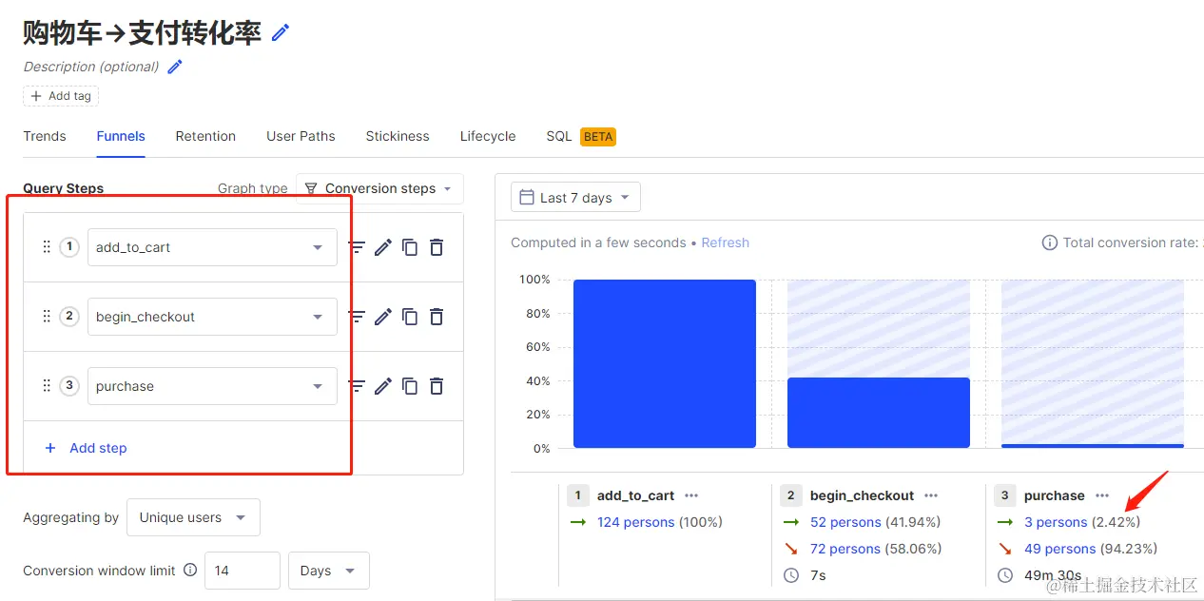
Task: Grab the drag handle of begin_checkout step
Action: coord(47,317)
